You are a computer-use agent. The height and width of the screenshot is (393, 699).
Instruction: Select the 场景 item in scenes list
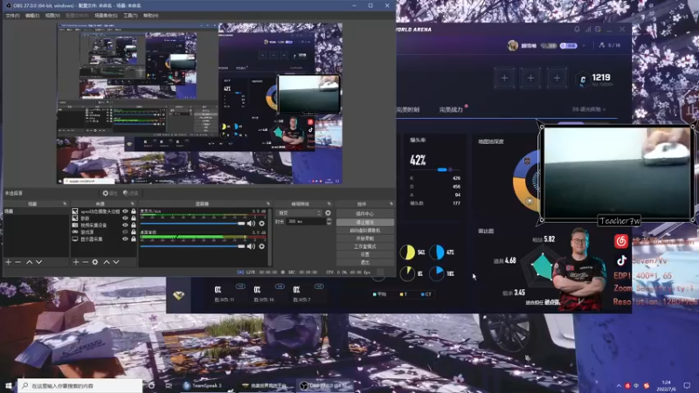pyautogui.click(x=36, y=211)
